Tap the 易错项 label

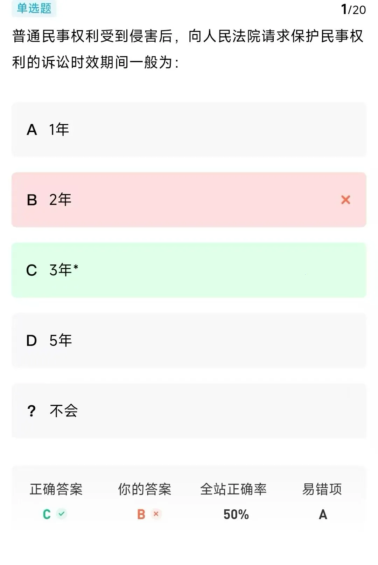click(322, 489)
